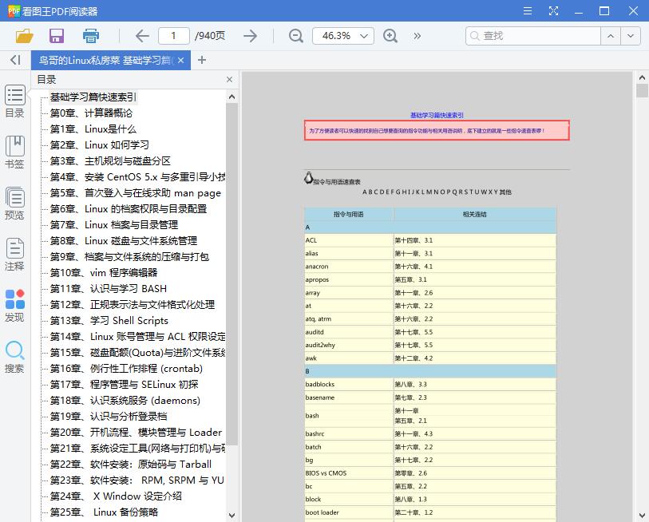This screenshot has height=522, width=649.
Task: Jump to 第7章 Linux 档案与目录管理
Action: 114,225
